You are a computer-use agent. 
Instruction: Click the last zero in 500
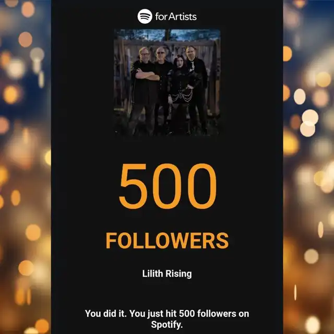[202, 186]
